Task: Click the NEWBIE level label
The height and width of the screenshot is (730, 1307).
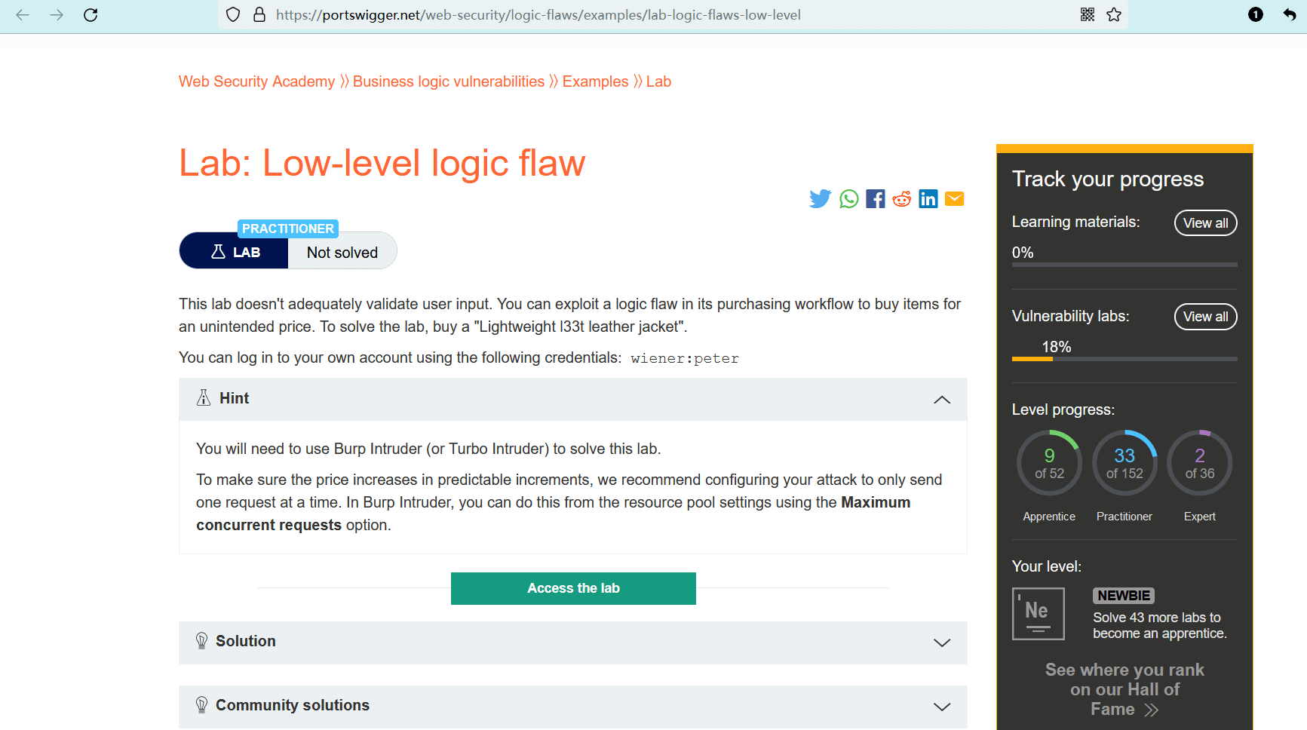Action: pyautogui.click(x=1124, y=596)
